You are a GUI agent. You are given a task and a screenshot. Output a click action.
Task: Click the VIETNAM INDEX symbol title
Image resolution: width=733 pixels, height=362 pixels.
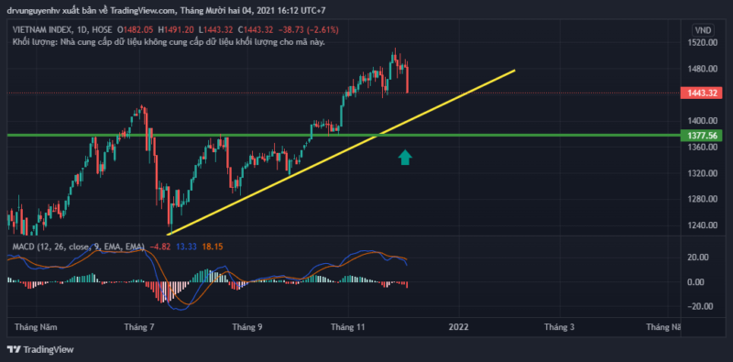click(41, 30)
